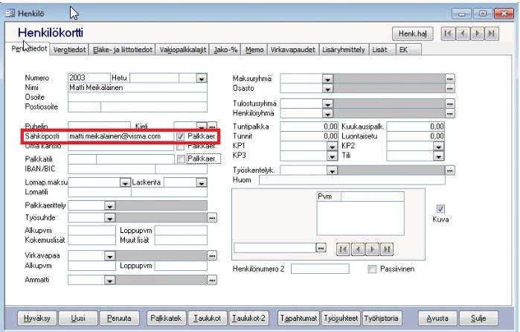Expand the Henkilöryhmä dropdown
The image size is (520, 332).
click(x=327, y=114)
